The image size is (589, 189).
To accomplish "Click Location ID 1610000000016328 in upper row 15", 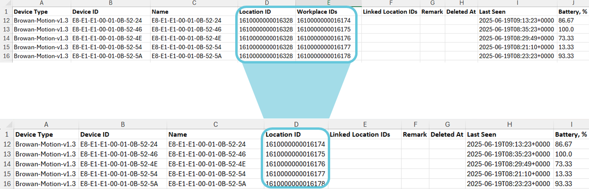I will tap(266, 47).
